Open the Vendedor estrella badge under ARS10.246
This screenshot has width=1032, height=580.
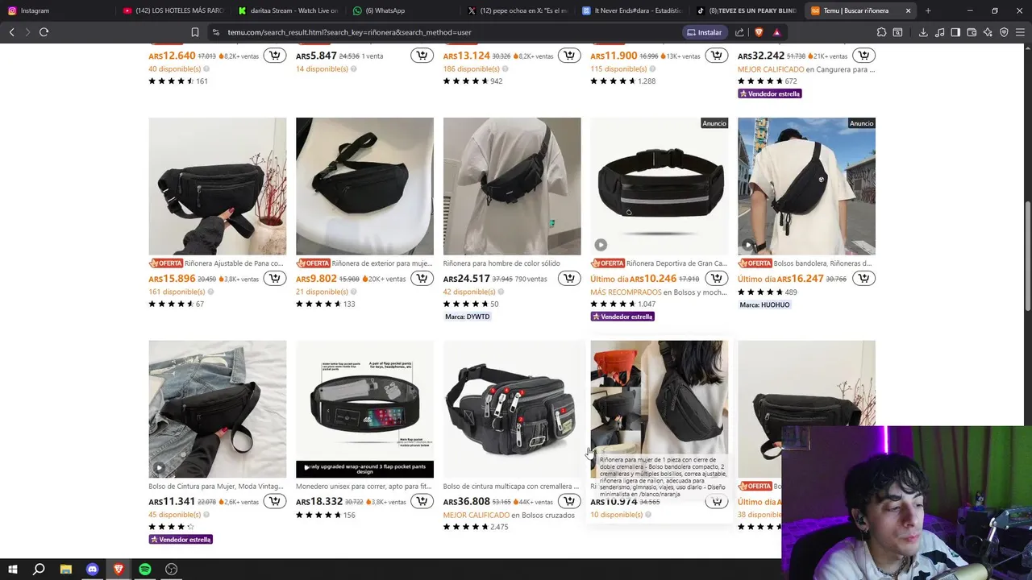622,317
